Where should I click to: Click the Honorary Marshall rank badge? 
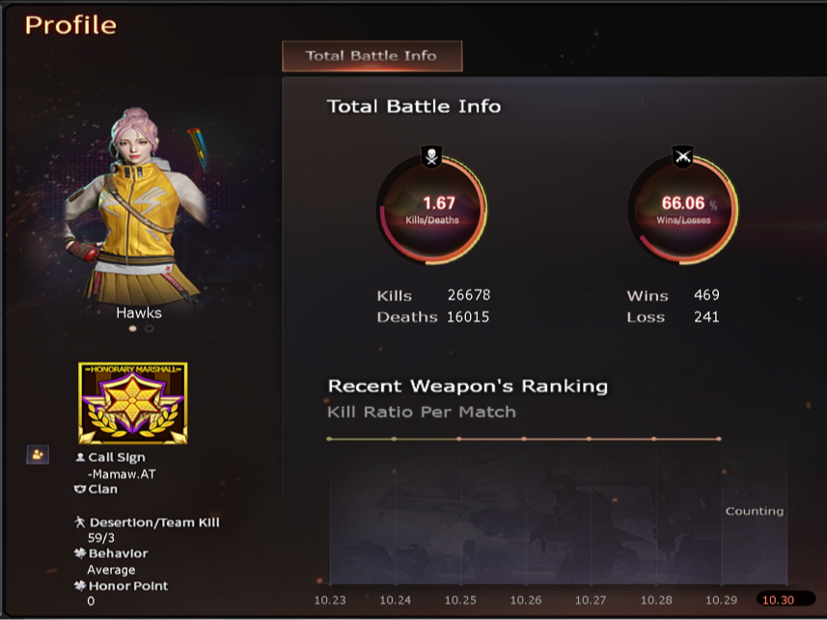[133, 403]
